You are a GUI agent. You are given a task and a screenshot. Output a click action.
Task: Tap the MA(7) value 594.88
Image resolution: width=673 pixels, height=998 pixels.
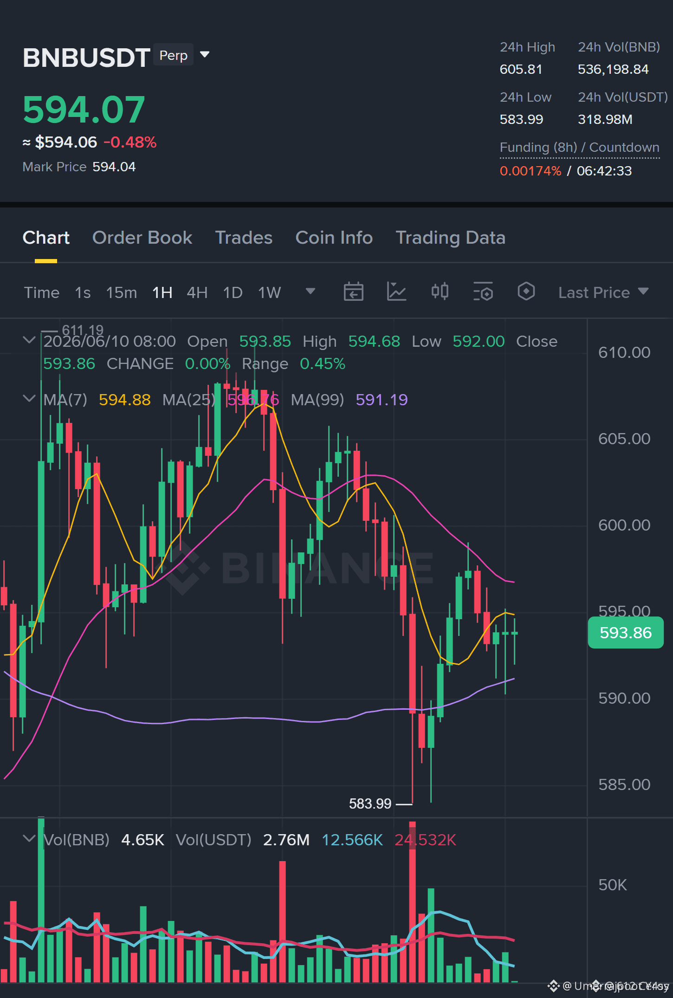(125, 400)
